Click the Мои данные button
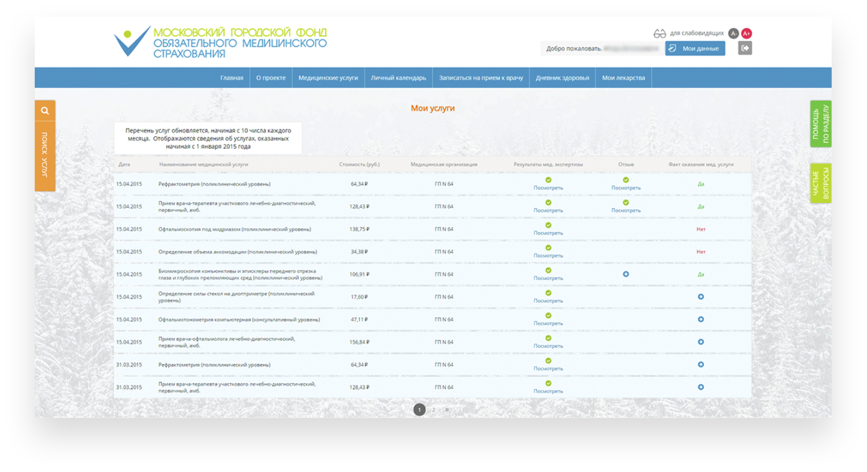The image size is (867, 472). tap(695, 48)
